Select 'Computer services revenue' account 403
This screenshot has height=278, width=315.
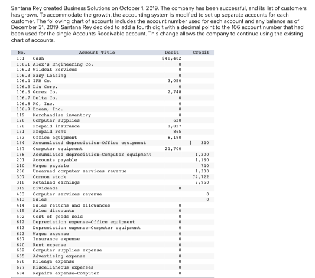coord(67,194)
